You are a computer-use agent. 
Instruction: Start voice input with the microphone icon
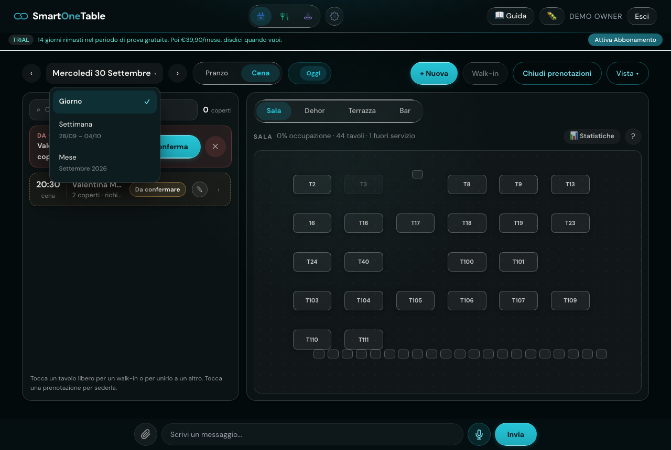(x=479, y=434)
